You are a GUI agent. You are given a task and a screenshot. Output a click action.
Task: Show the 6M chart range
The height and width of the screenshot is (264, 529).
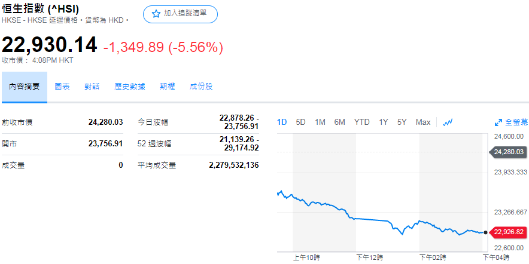340,122
